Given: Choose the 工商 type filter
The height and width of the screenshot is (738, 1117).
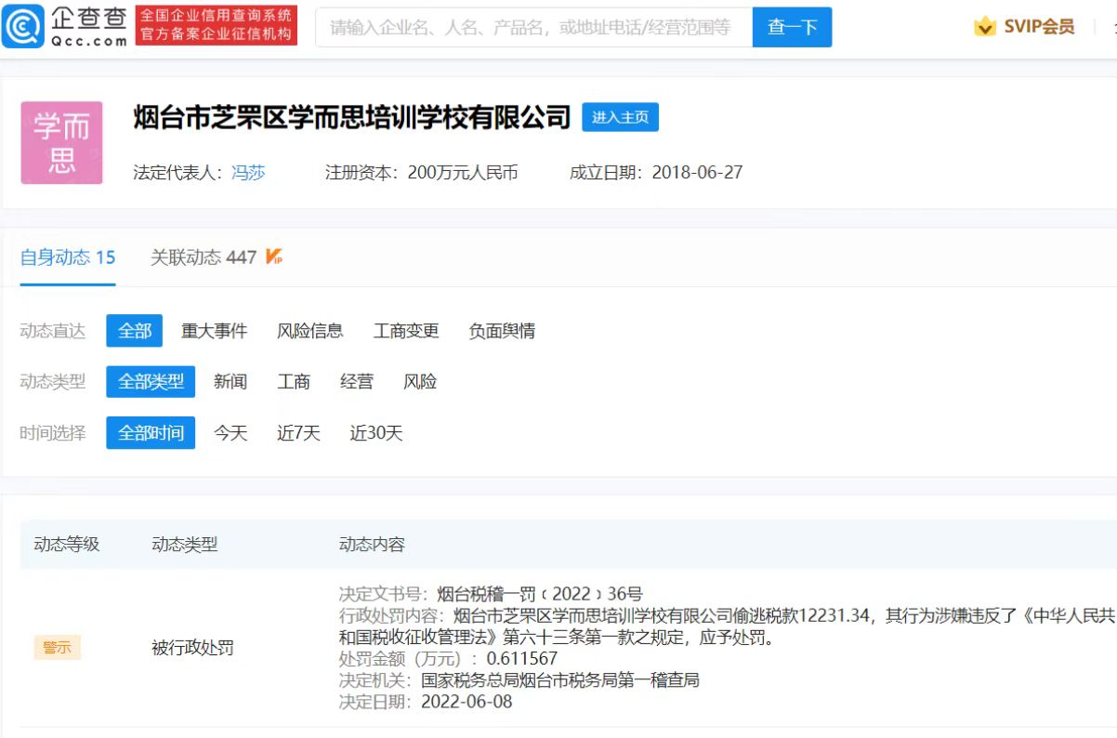Looking at the screenshot, I should coord(294,382).
